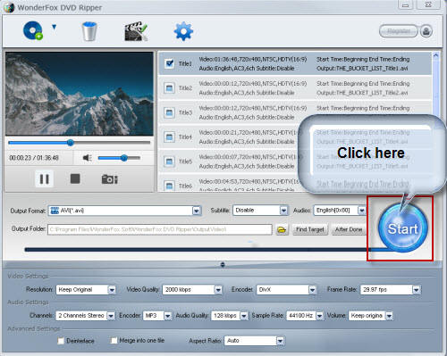
Task: Open settings via the blue gear icon
Action: click(183, 31)
